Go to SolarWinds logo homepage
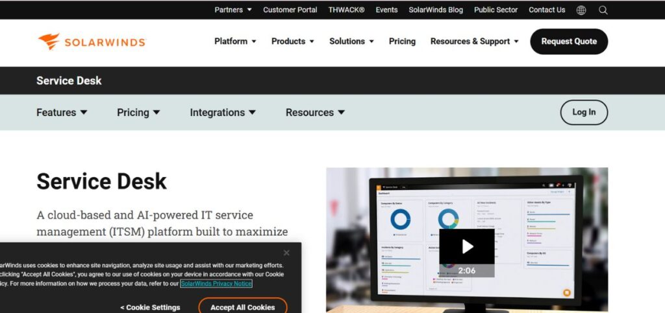This screenshot has height=313, width=665. 92,41
